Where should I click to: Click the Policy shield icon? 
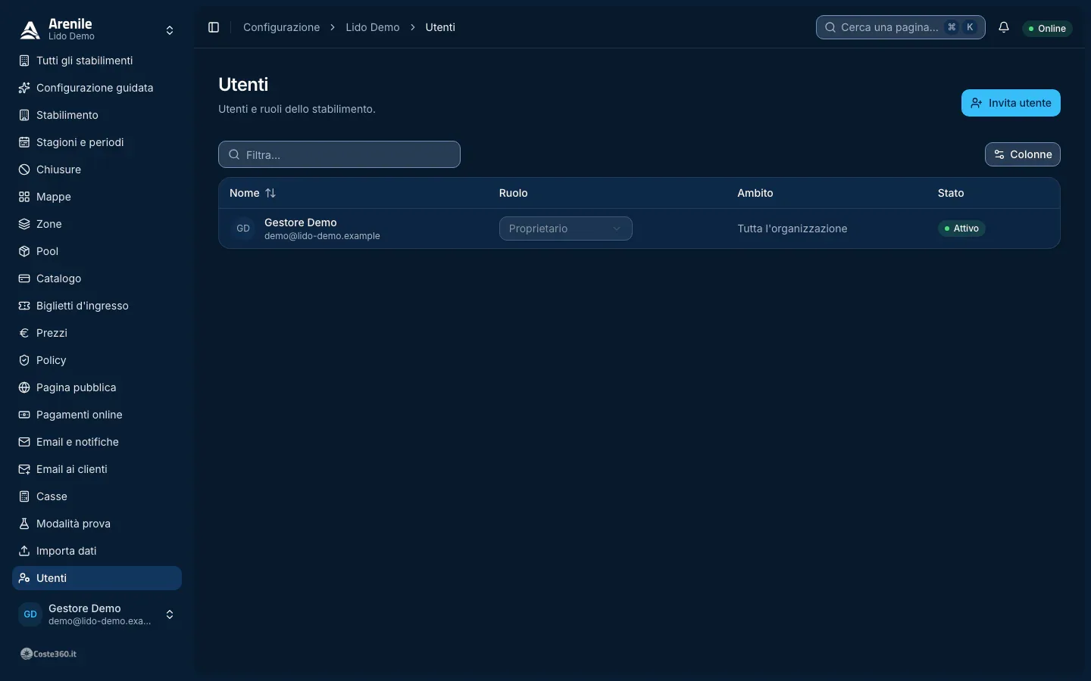coord(24,360)
